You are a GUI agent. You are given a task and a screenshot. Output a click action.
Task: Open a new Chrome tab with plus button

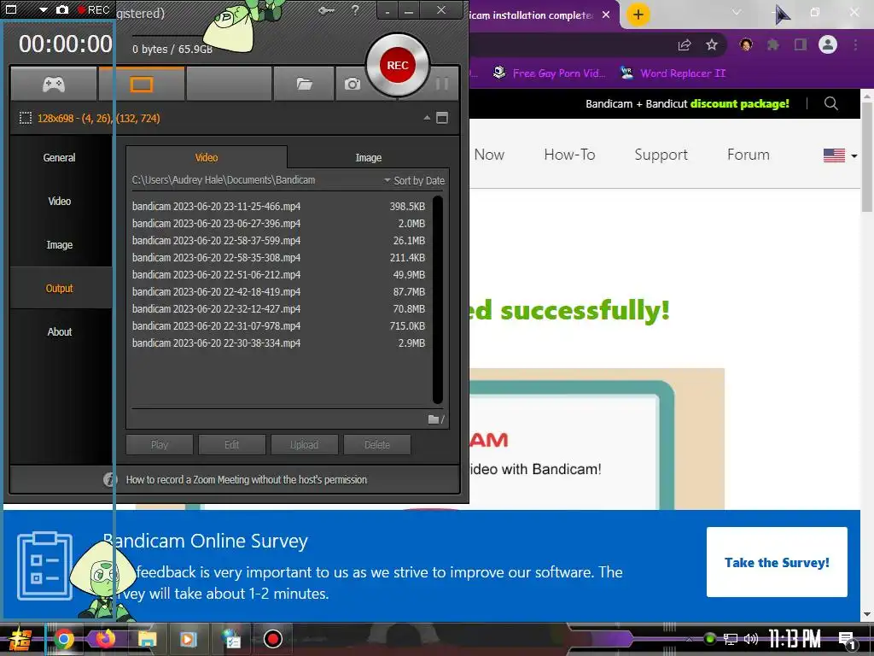click(x=638, y=15)
